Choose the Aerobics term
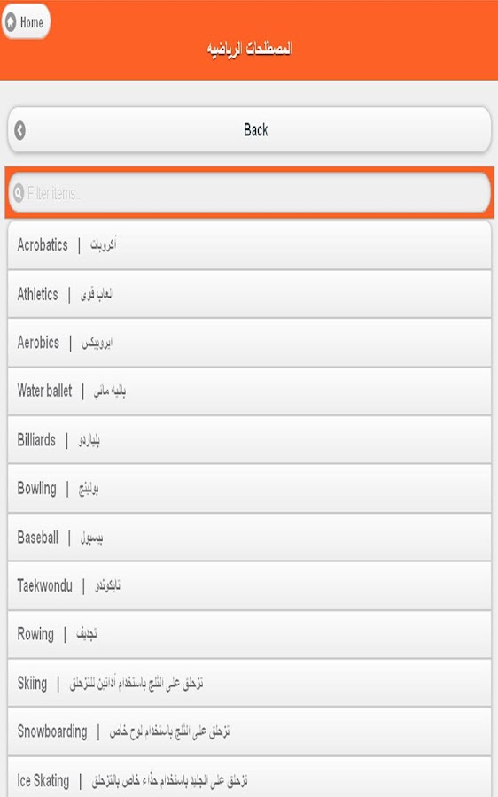Screen dimensions: 498x797 click(249, 343)
